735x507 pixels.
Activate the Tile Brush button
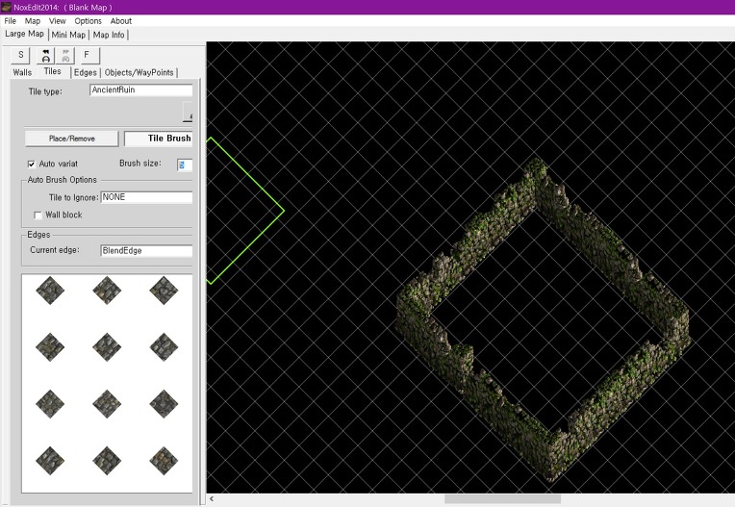(x=160, y=139)
